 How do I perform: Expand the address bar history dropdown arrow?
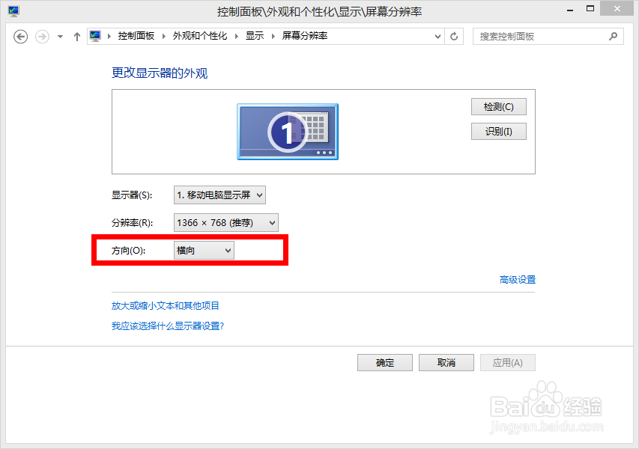pos(437,36)
